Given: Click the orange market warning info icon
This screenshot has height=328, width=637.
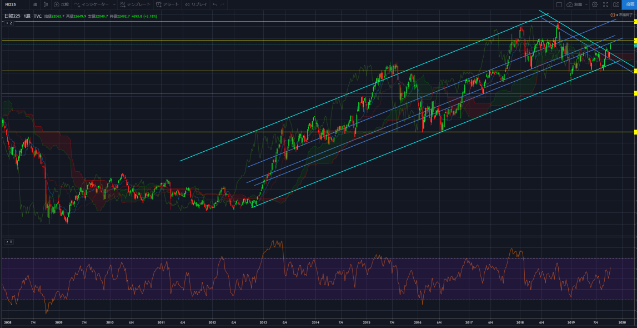Looking at the screenshot, I should pyautogui.click(x=613, y=14).
